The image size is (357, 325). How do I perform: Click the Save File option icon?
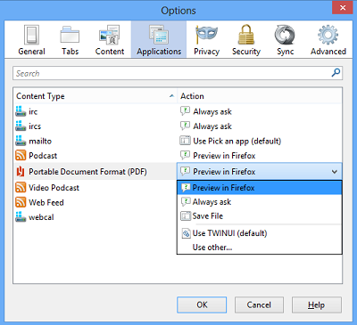click(x=186, y=215)
